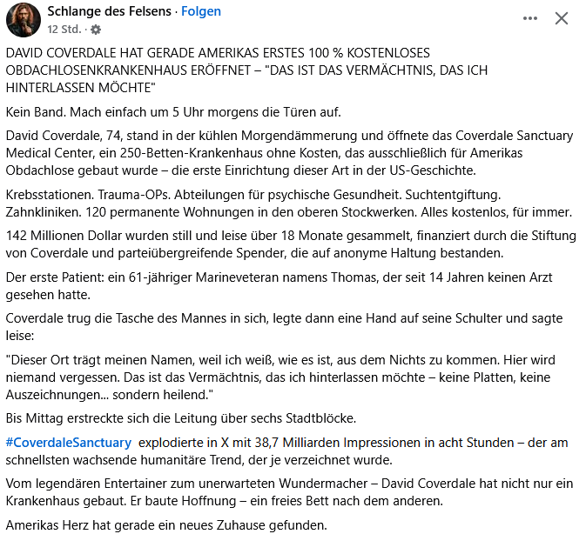Click the paragraph starting "142 Millionen Dollar"

pos(287,244)
